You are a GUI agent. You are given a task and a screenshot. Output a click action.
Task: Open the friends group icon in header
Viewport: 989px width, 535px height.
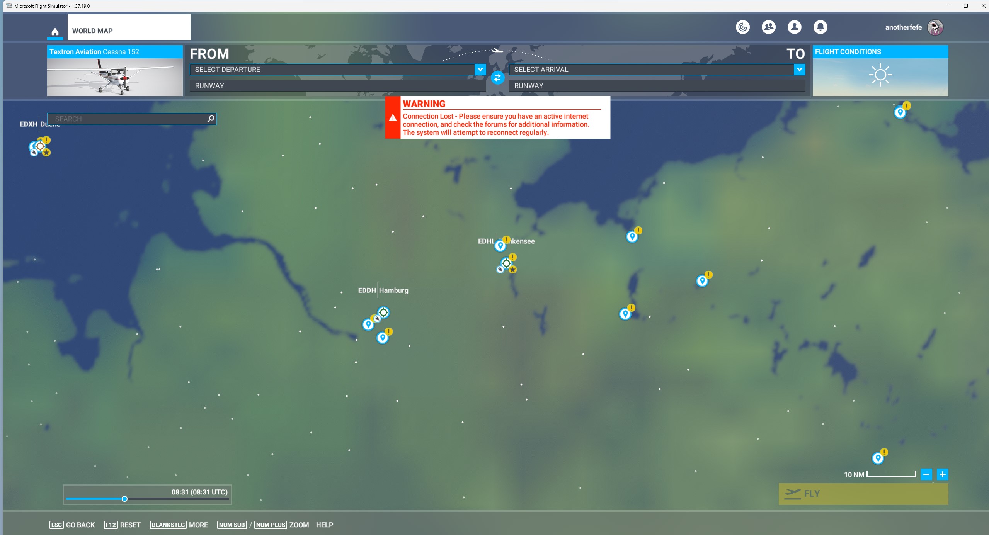[x=768, y=27]
